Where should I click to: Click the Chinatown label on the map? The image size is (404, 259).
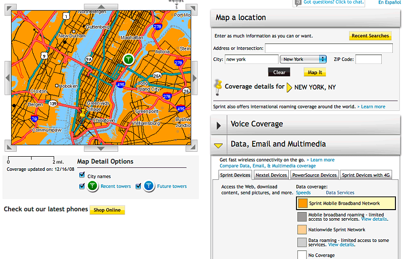(104, 120)
